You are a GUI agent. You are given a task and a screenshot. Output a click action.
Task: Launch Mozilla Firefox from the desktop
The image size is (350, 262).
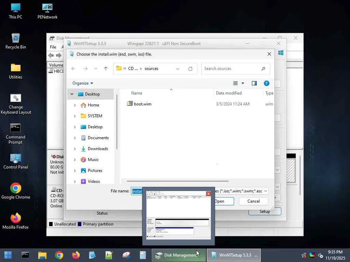16,221
